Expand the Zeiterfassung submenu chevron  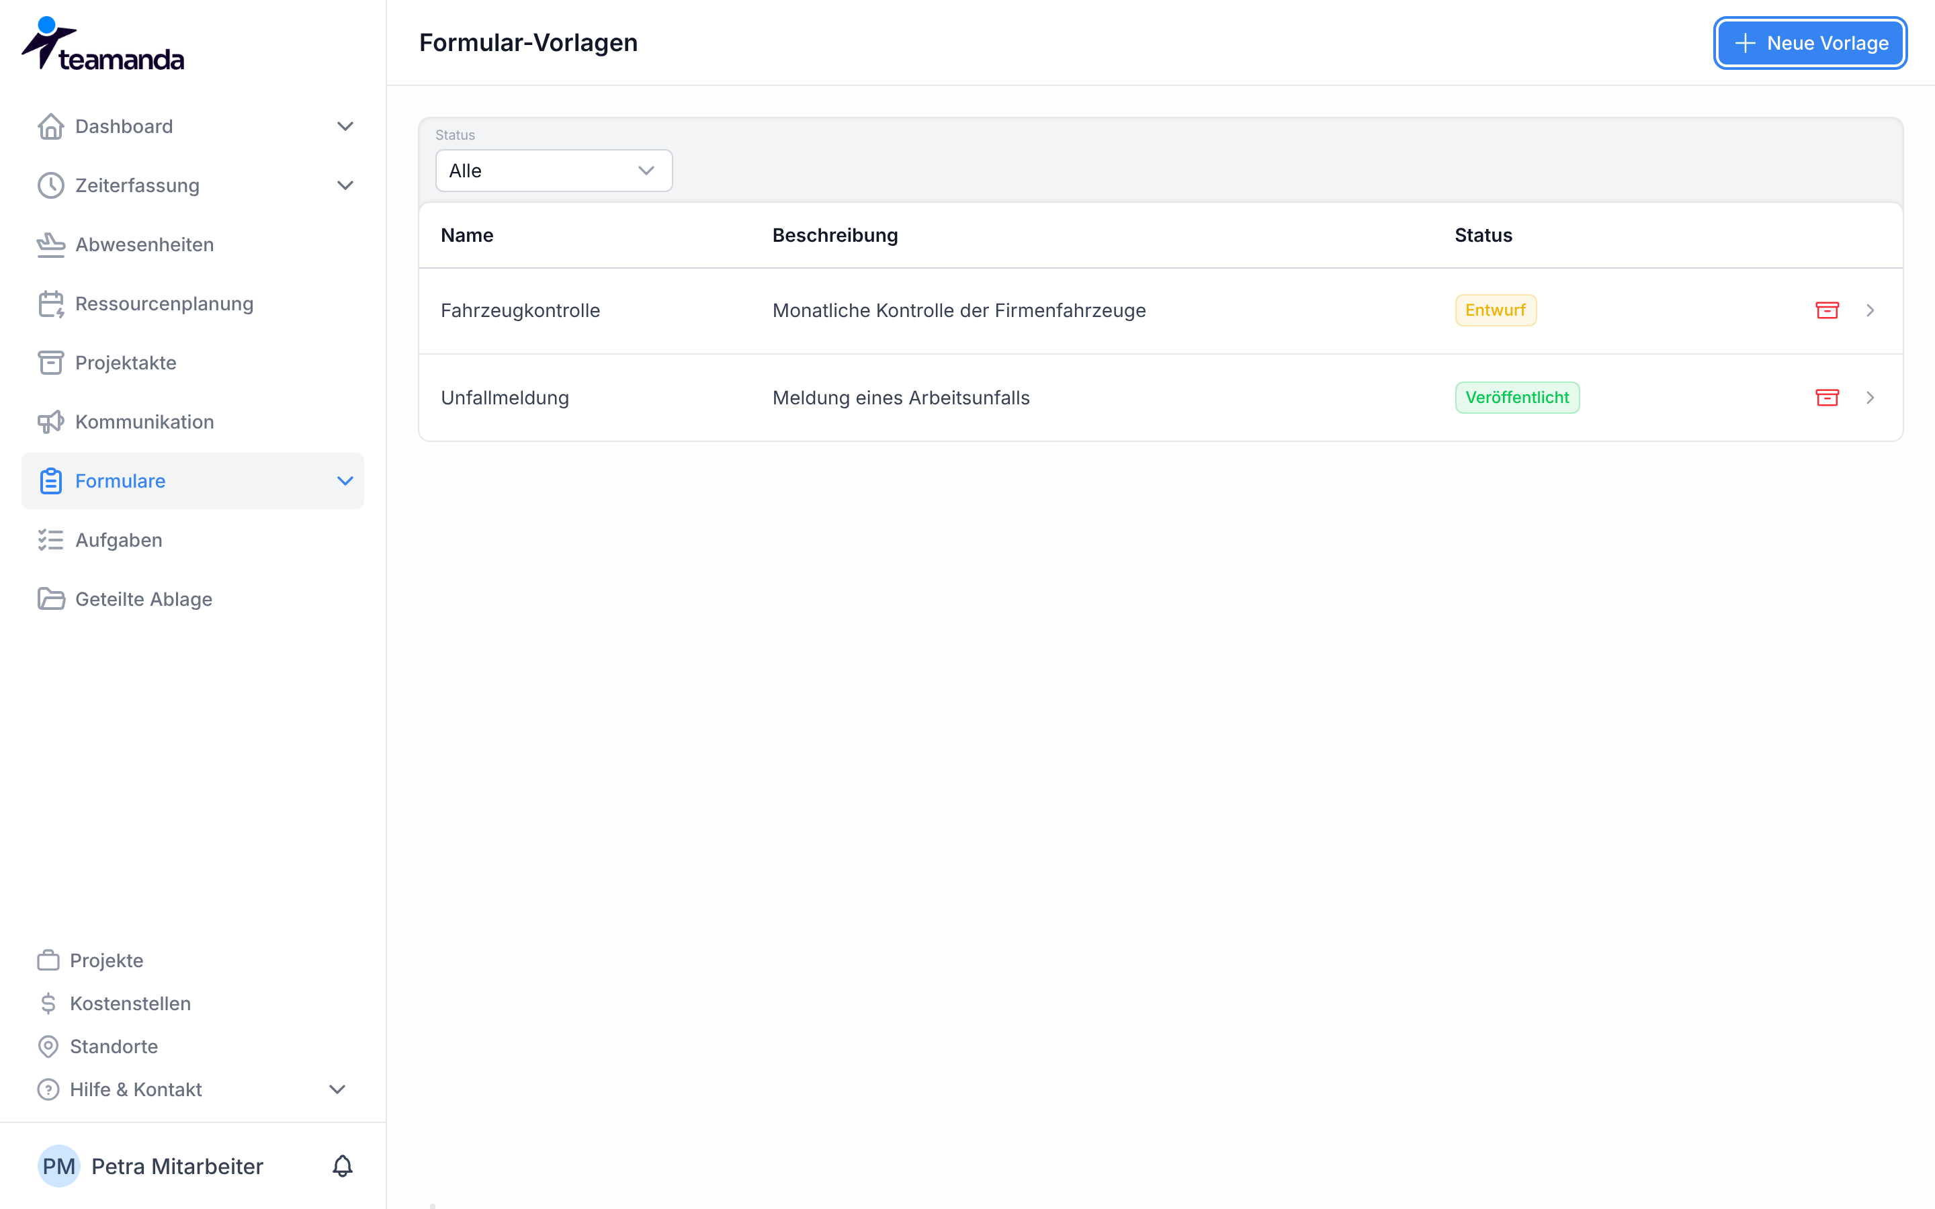345,185
